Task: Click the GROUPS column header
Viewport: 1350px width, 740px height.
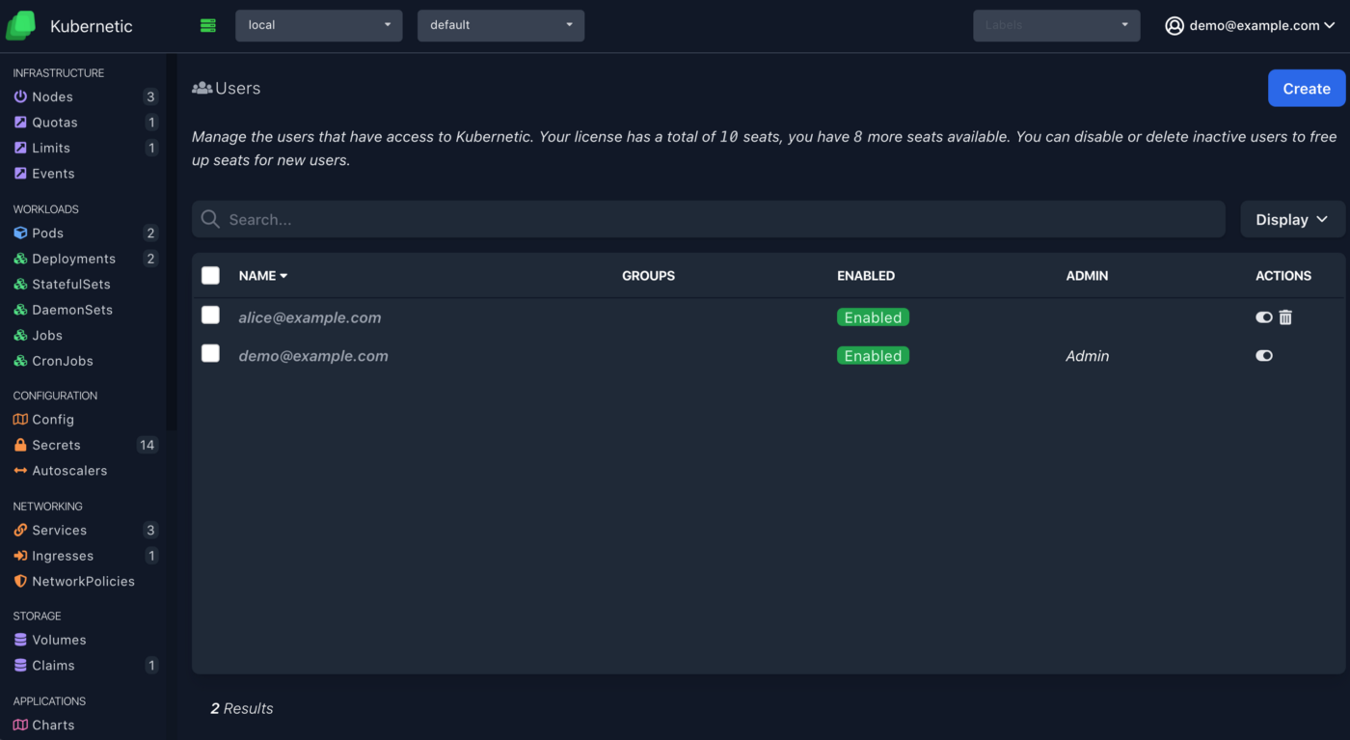Action: pyautogui.click(x=648, y=276)
